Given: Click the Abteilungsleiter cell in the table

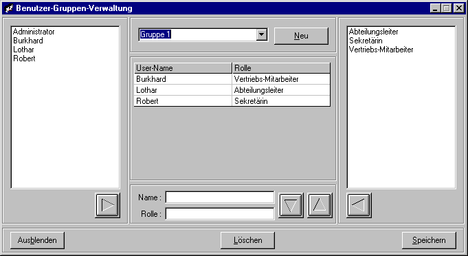Looking at the screenshot, I should click(x=281, y=90).
